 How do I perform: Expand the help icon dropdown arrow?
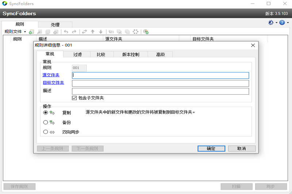coord(288,23)
